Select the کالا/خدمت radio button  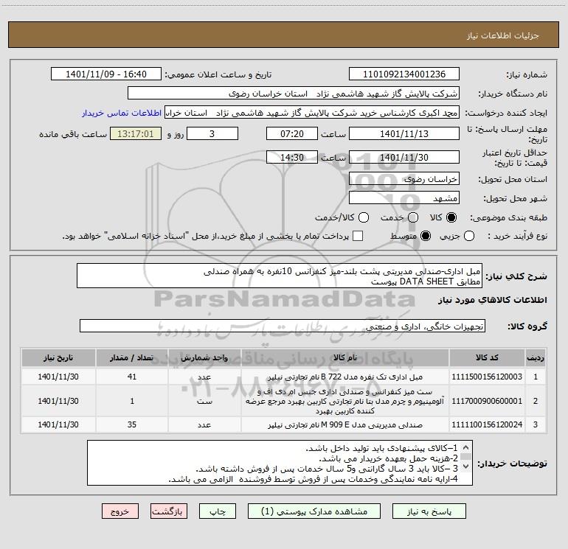364,217
